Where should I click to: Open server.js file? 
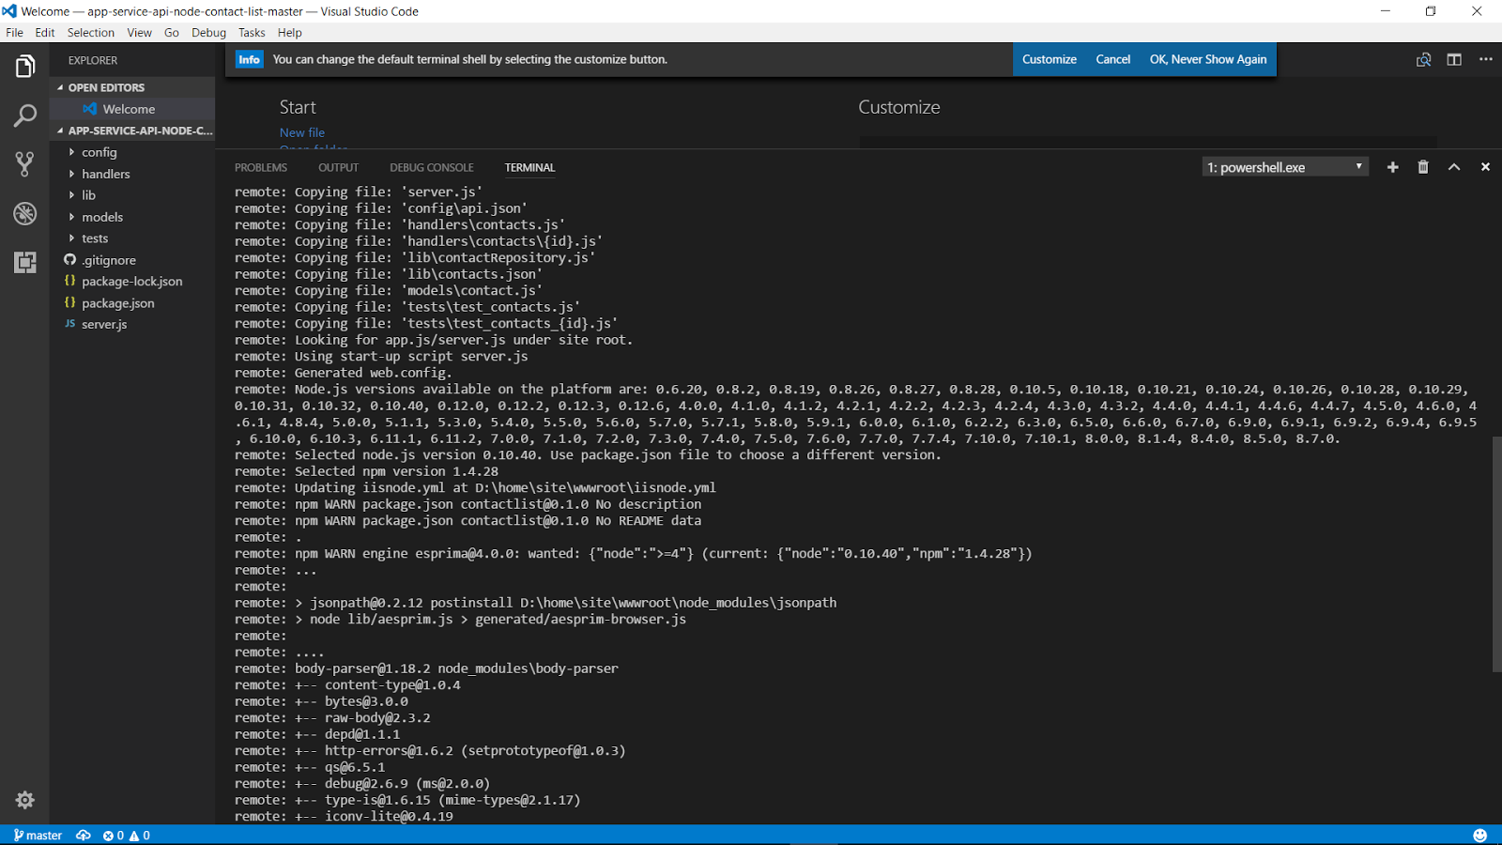click(x=132, y=324)
